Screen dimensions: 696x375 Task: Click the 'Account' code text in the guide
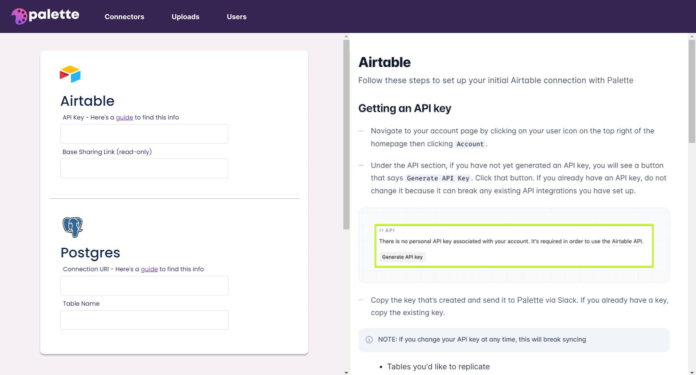click(x=470, y=144)
